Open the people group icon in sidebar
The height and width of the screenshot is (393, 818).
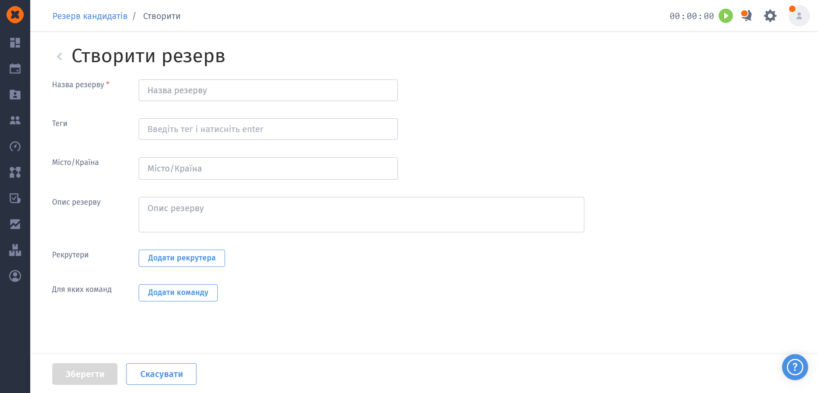pyautogui.click(x=15, y=120)
